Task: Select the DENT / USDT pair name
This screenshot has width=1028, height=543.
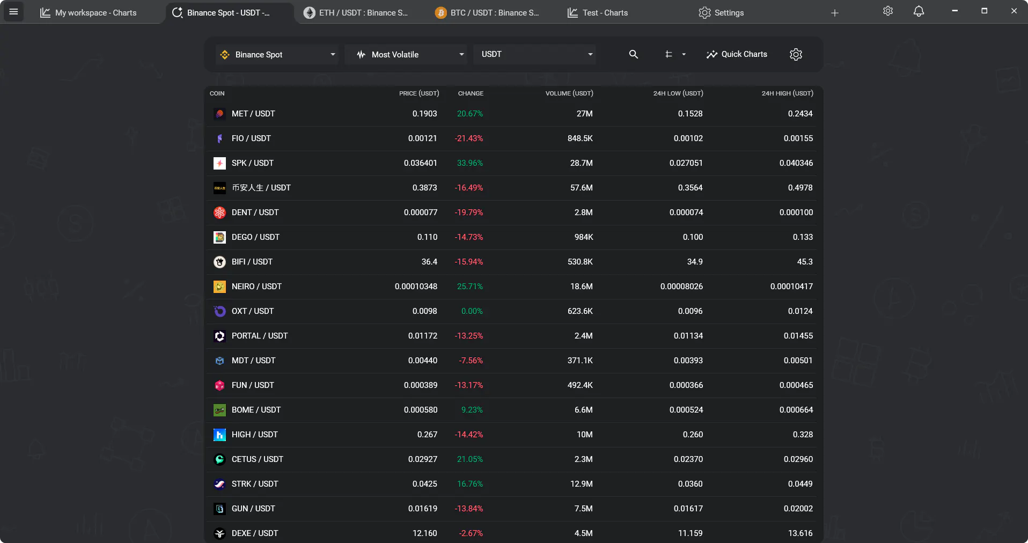Action: click(255, 212)
